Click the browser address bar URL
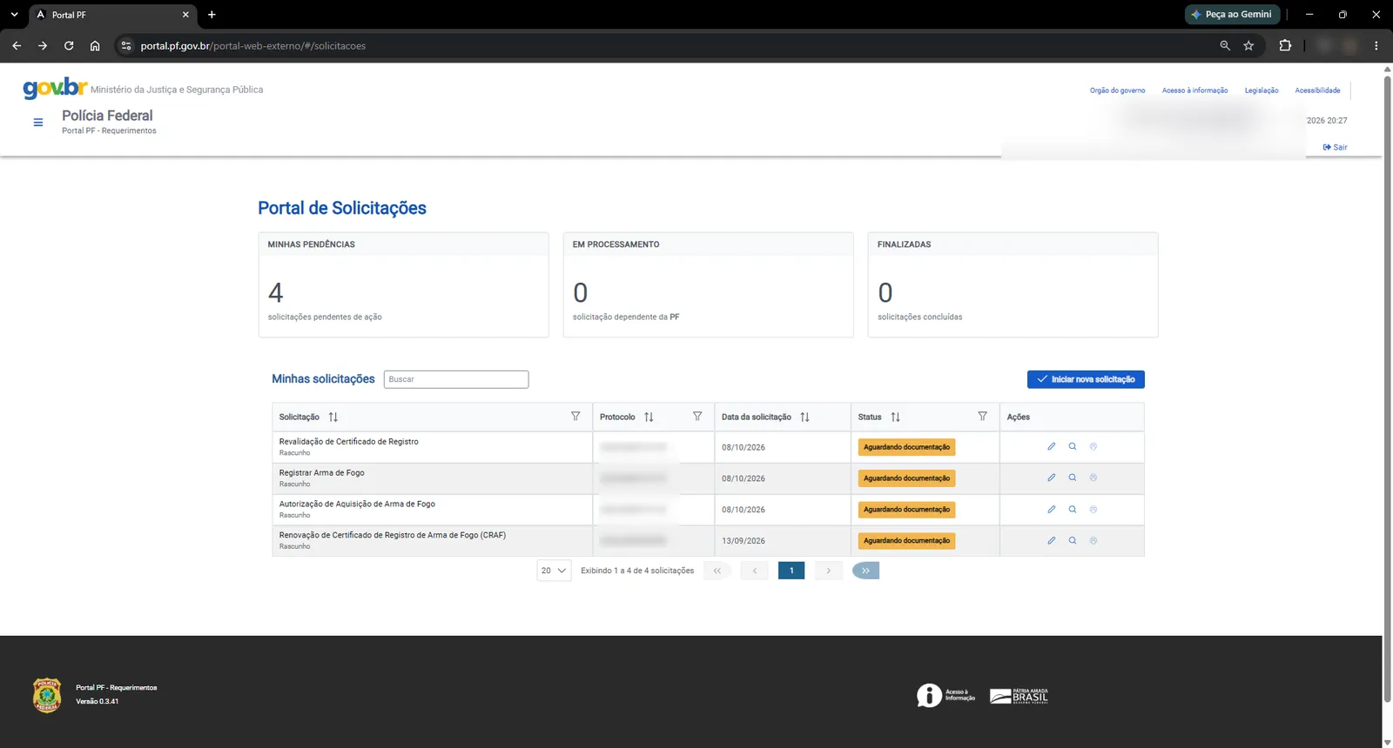The image size is (1393, 748). click(x=253, y=46)
